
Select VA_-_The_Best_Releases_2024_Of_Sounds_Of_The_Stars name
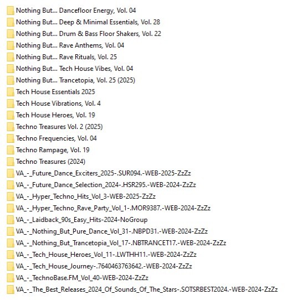(147, 289)
